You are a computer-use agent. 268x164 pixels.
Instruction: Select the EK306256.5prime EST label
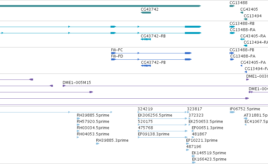pos(155,115)
